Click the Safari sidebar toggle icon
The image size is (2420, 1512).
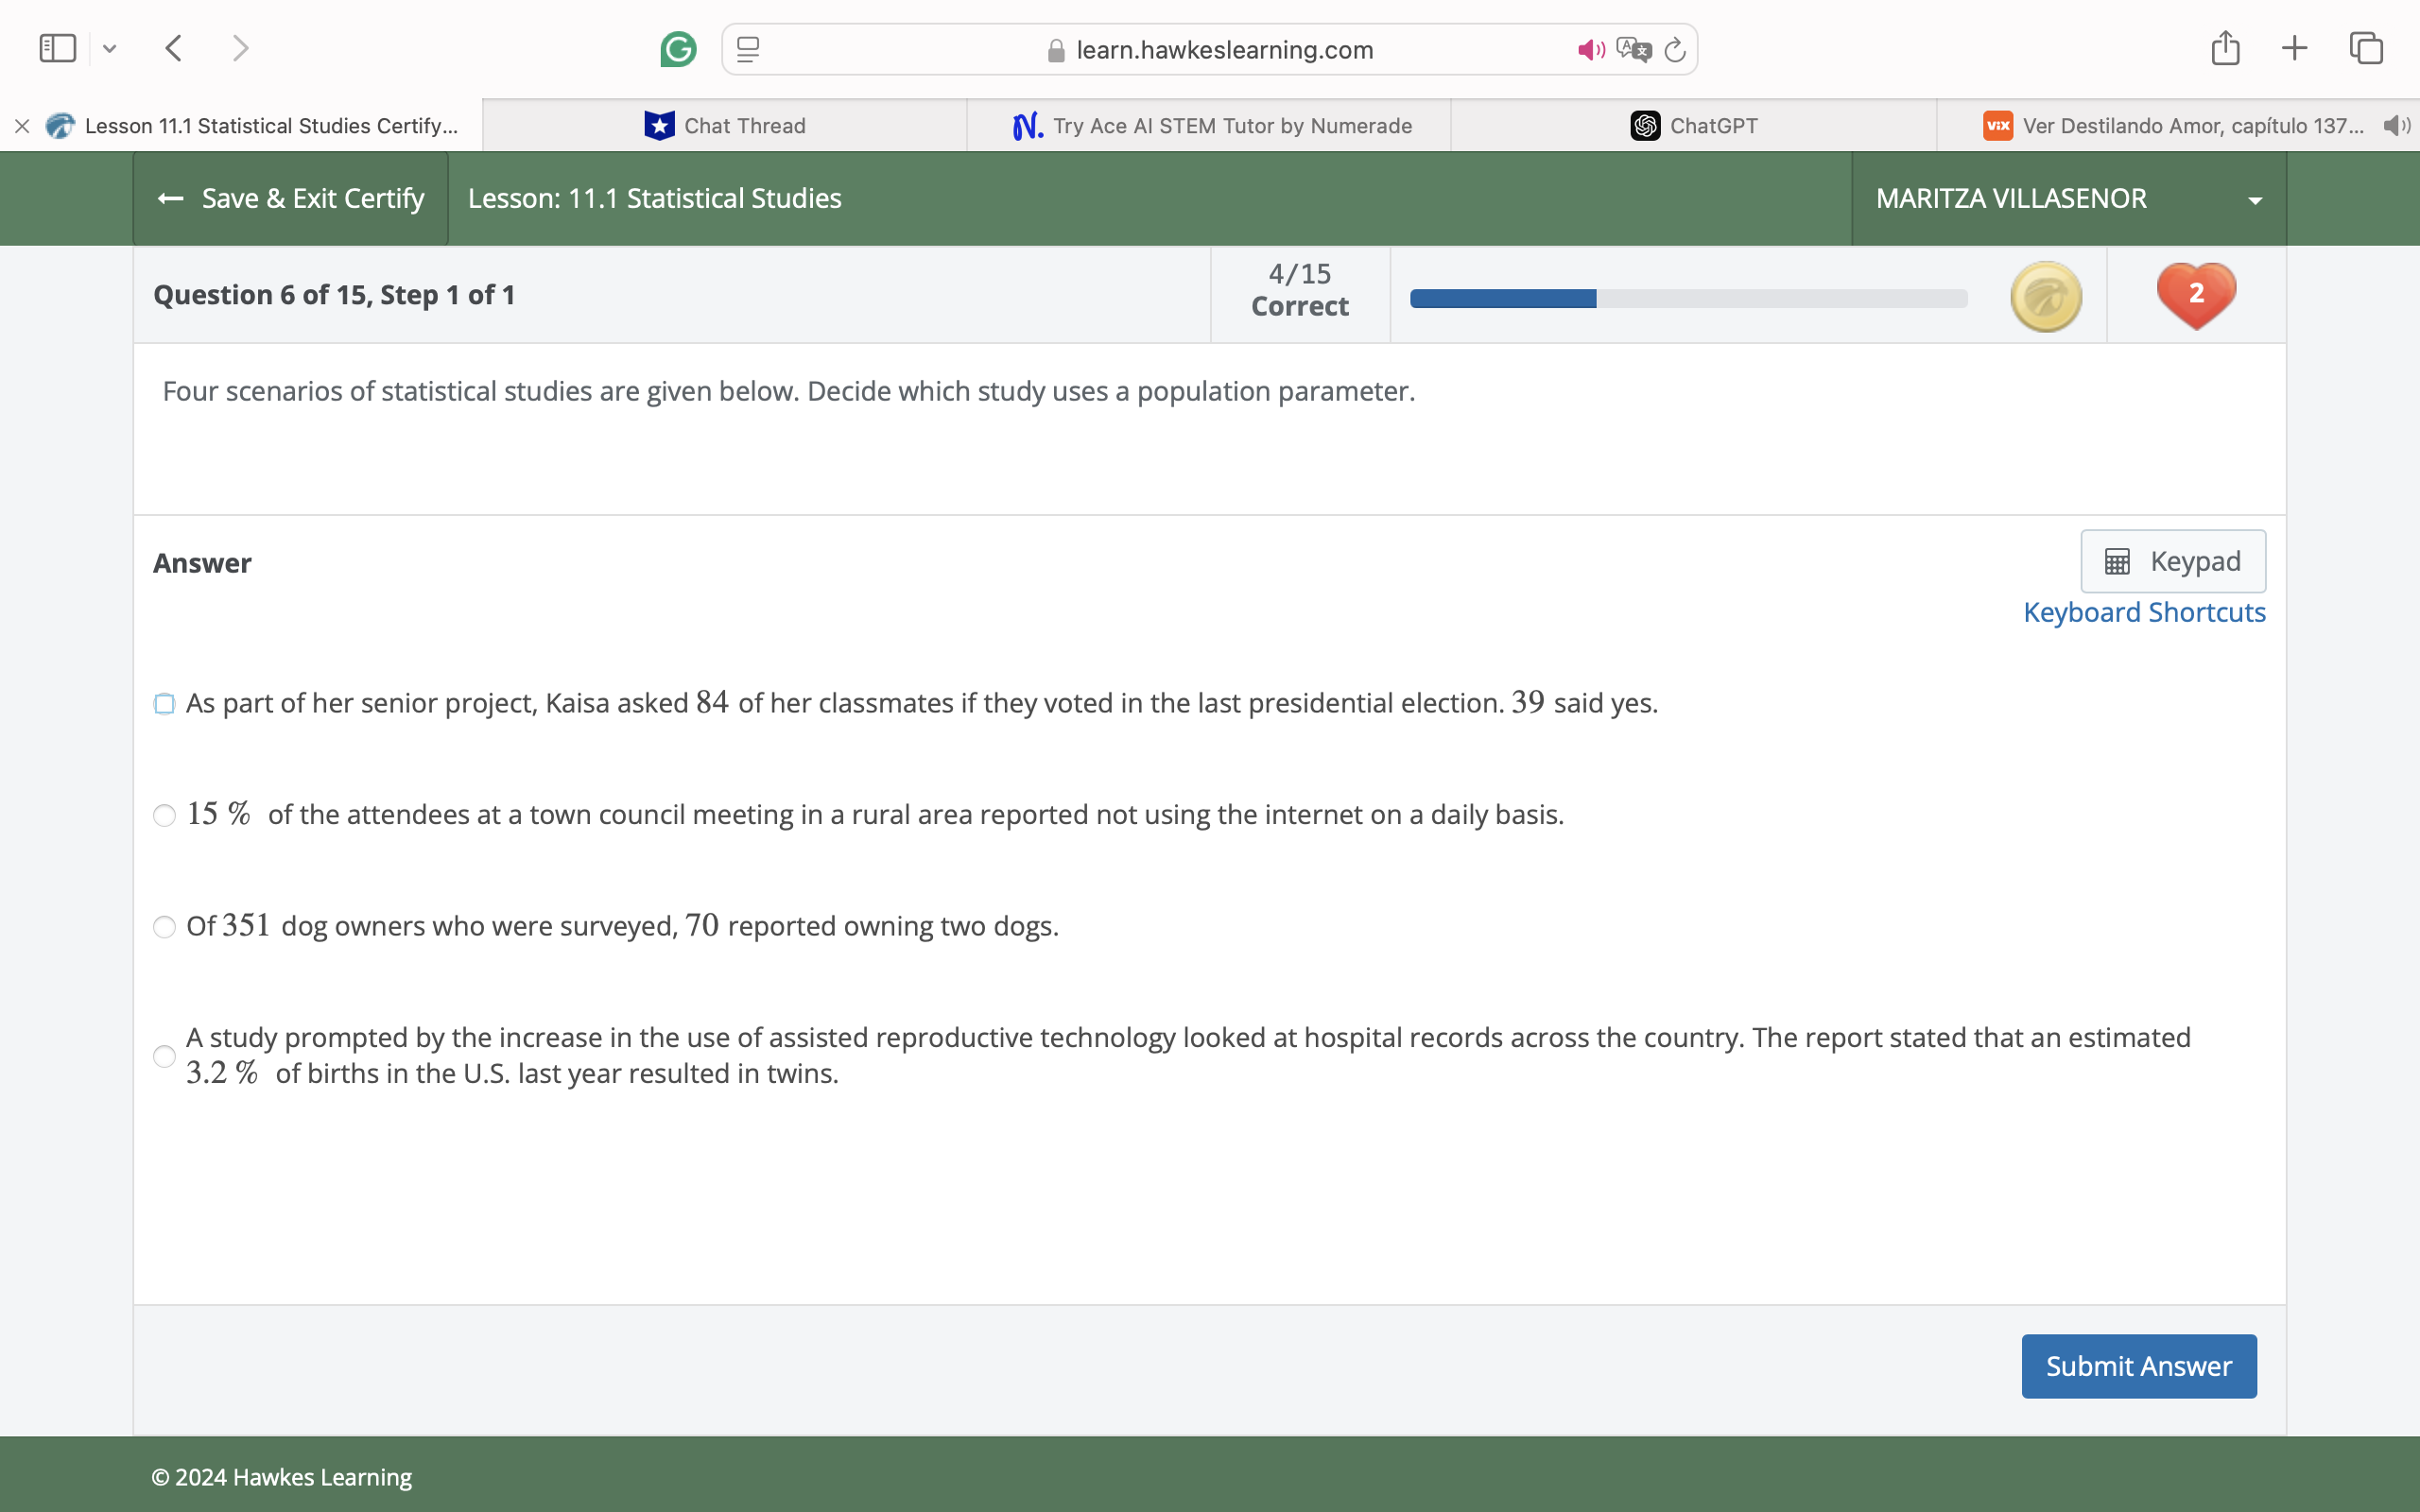[x=57, y=48]
